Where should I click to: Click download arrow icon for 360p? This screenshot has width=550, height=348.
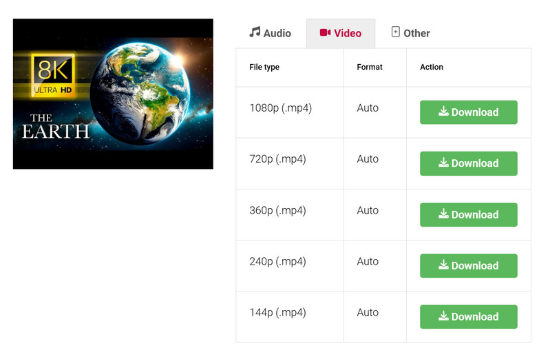(x=444, y=214)
